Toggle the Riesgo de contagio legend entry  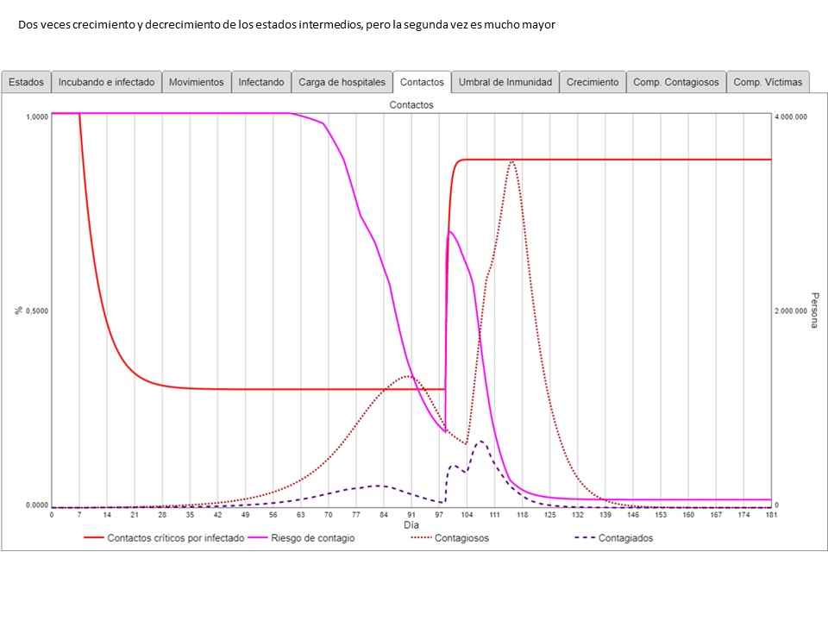(x=312, y=538)
